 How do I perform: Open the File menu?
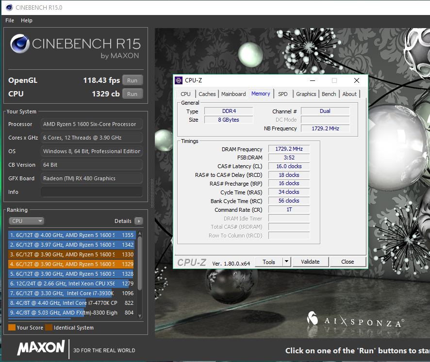tap(10, 20)
